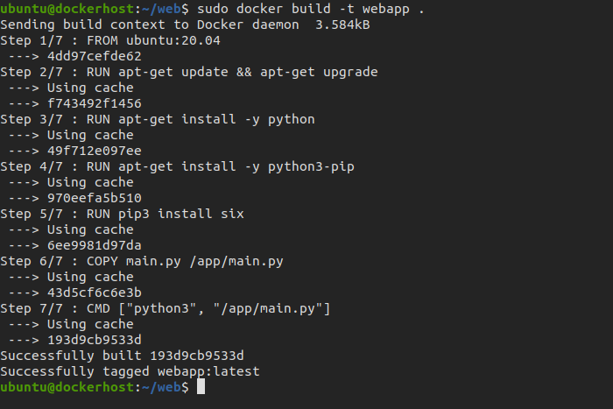Click the 'Step 4/7' python3-pip line
This screenshot has width=613, height=409.
[177, 166]
